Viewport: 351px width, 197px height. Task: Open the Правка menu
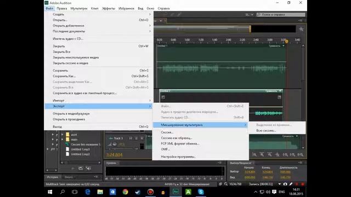coord(62,9)
